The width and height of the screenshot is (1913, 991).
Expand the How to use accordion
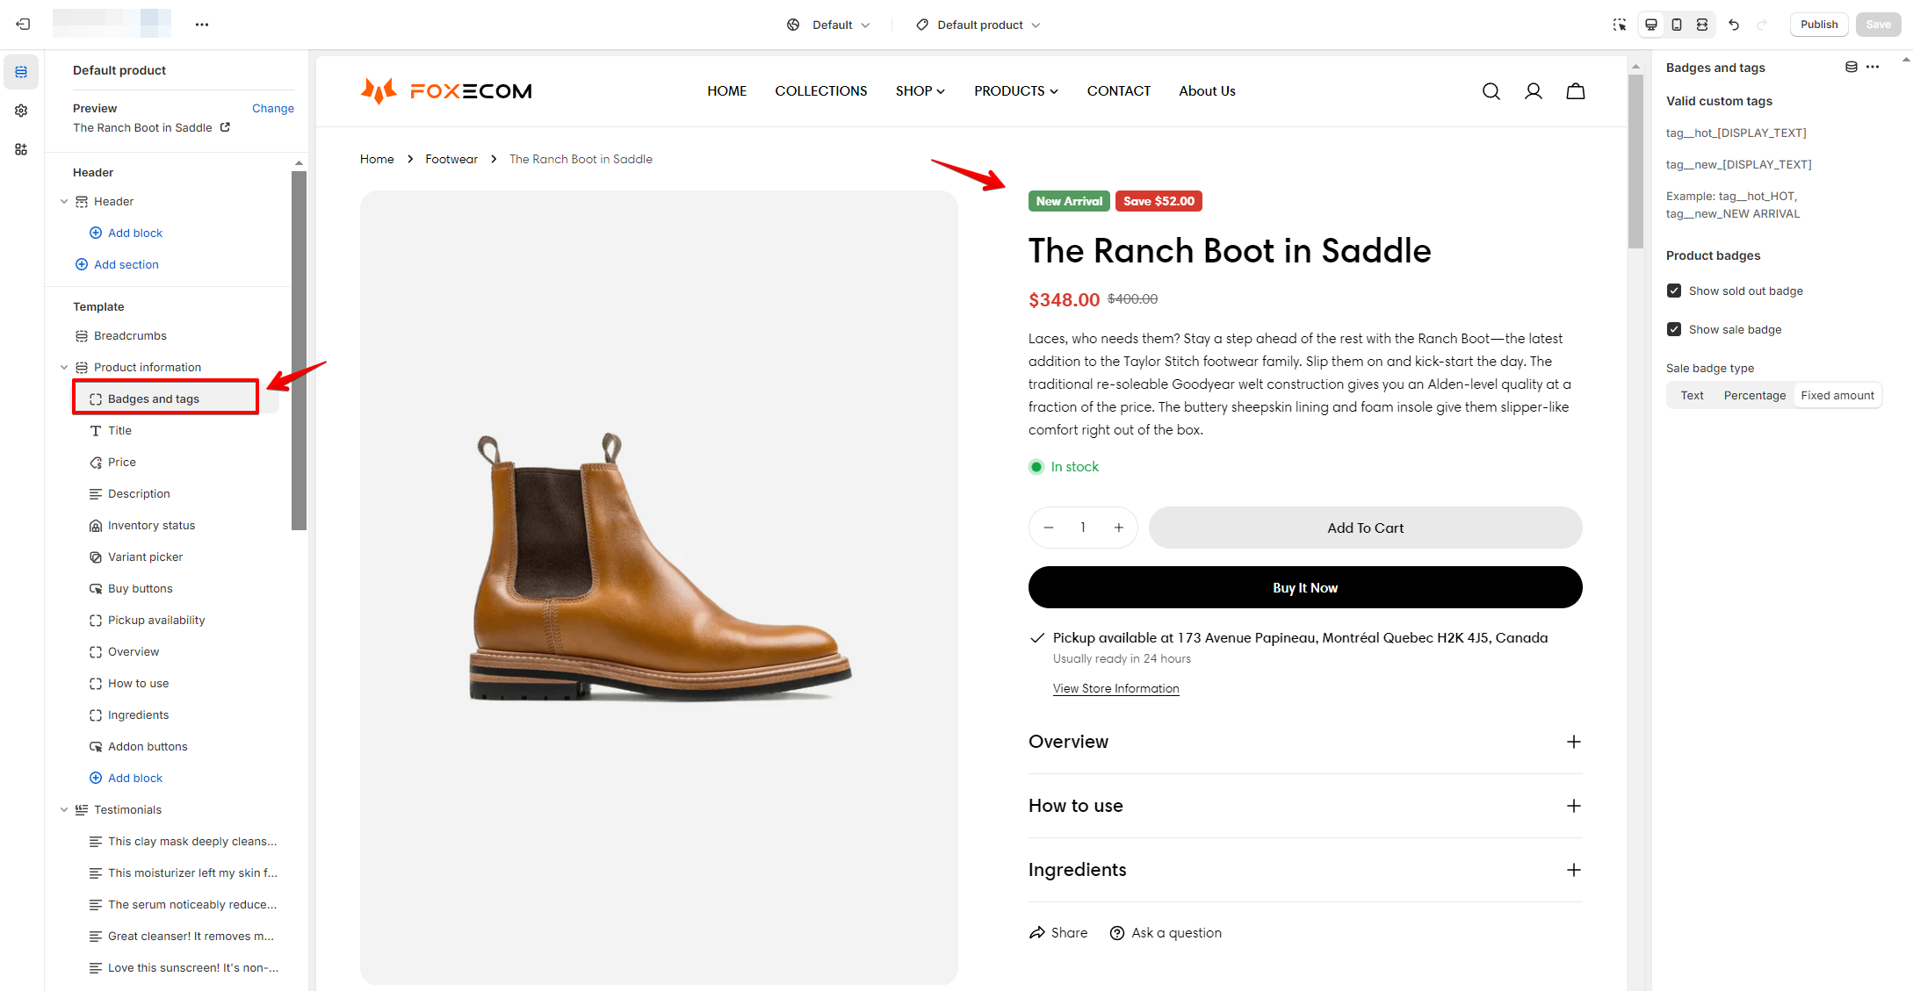[x=1305, y=806]
